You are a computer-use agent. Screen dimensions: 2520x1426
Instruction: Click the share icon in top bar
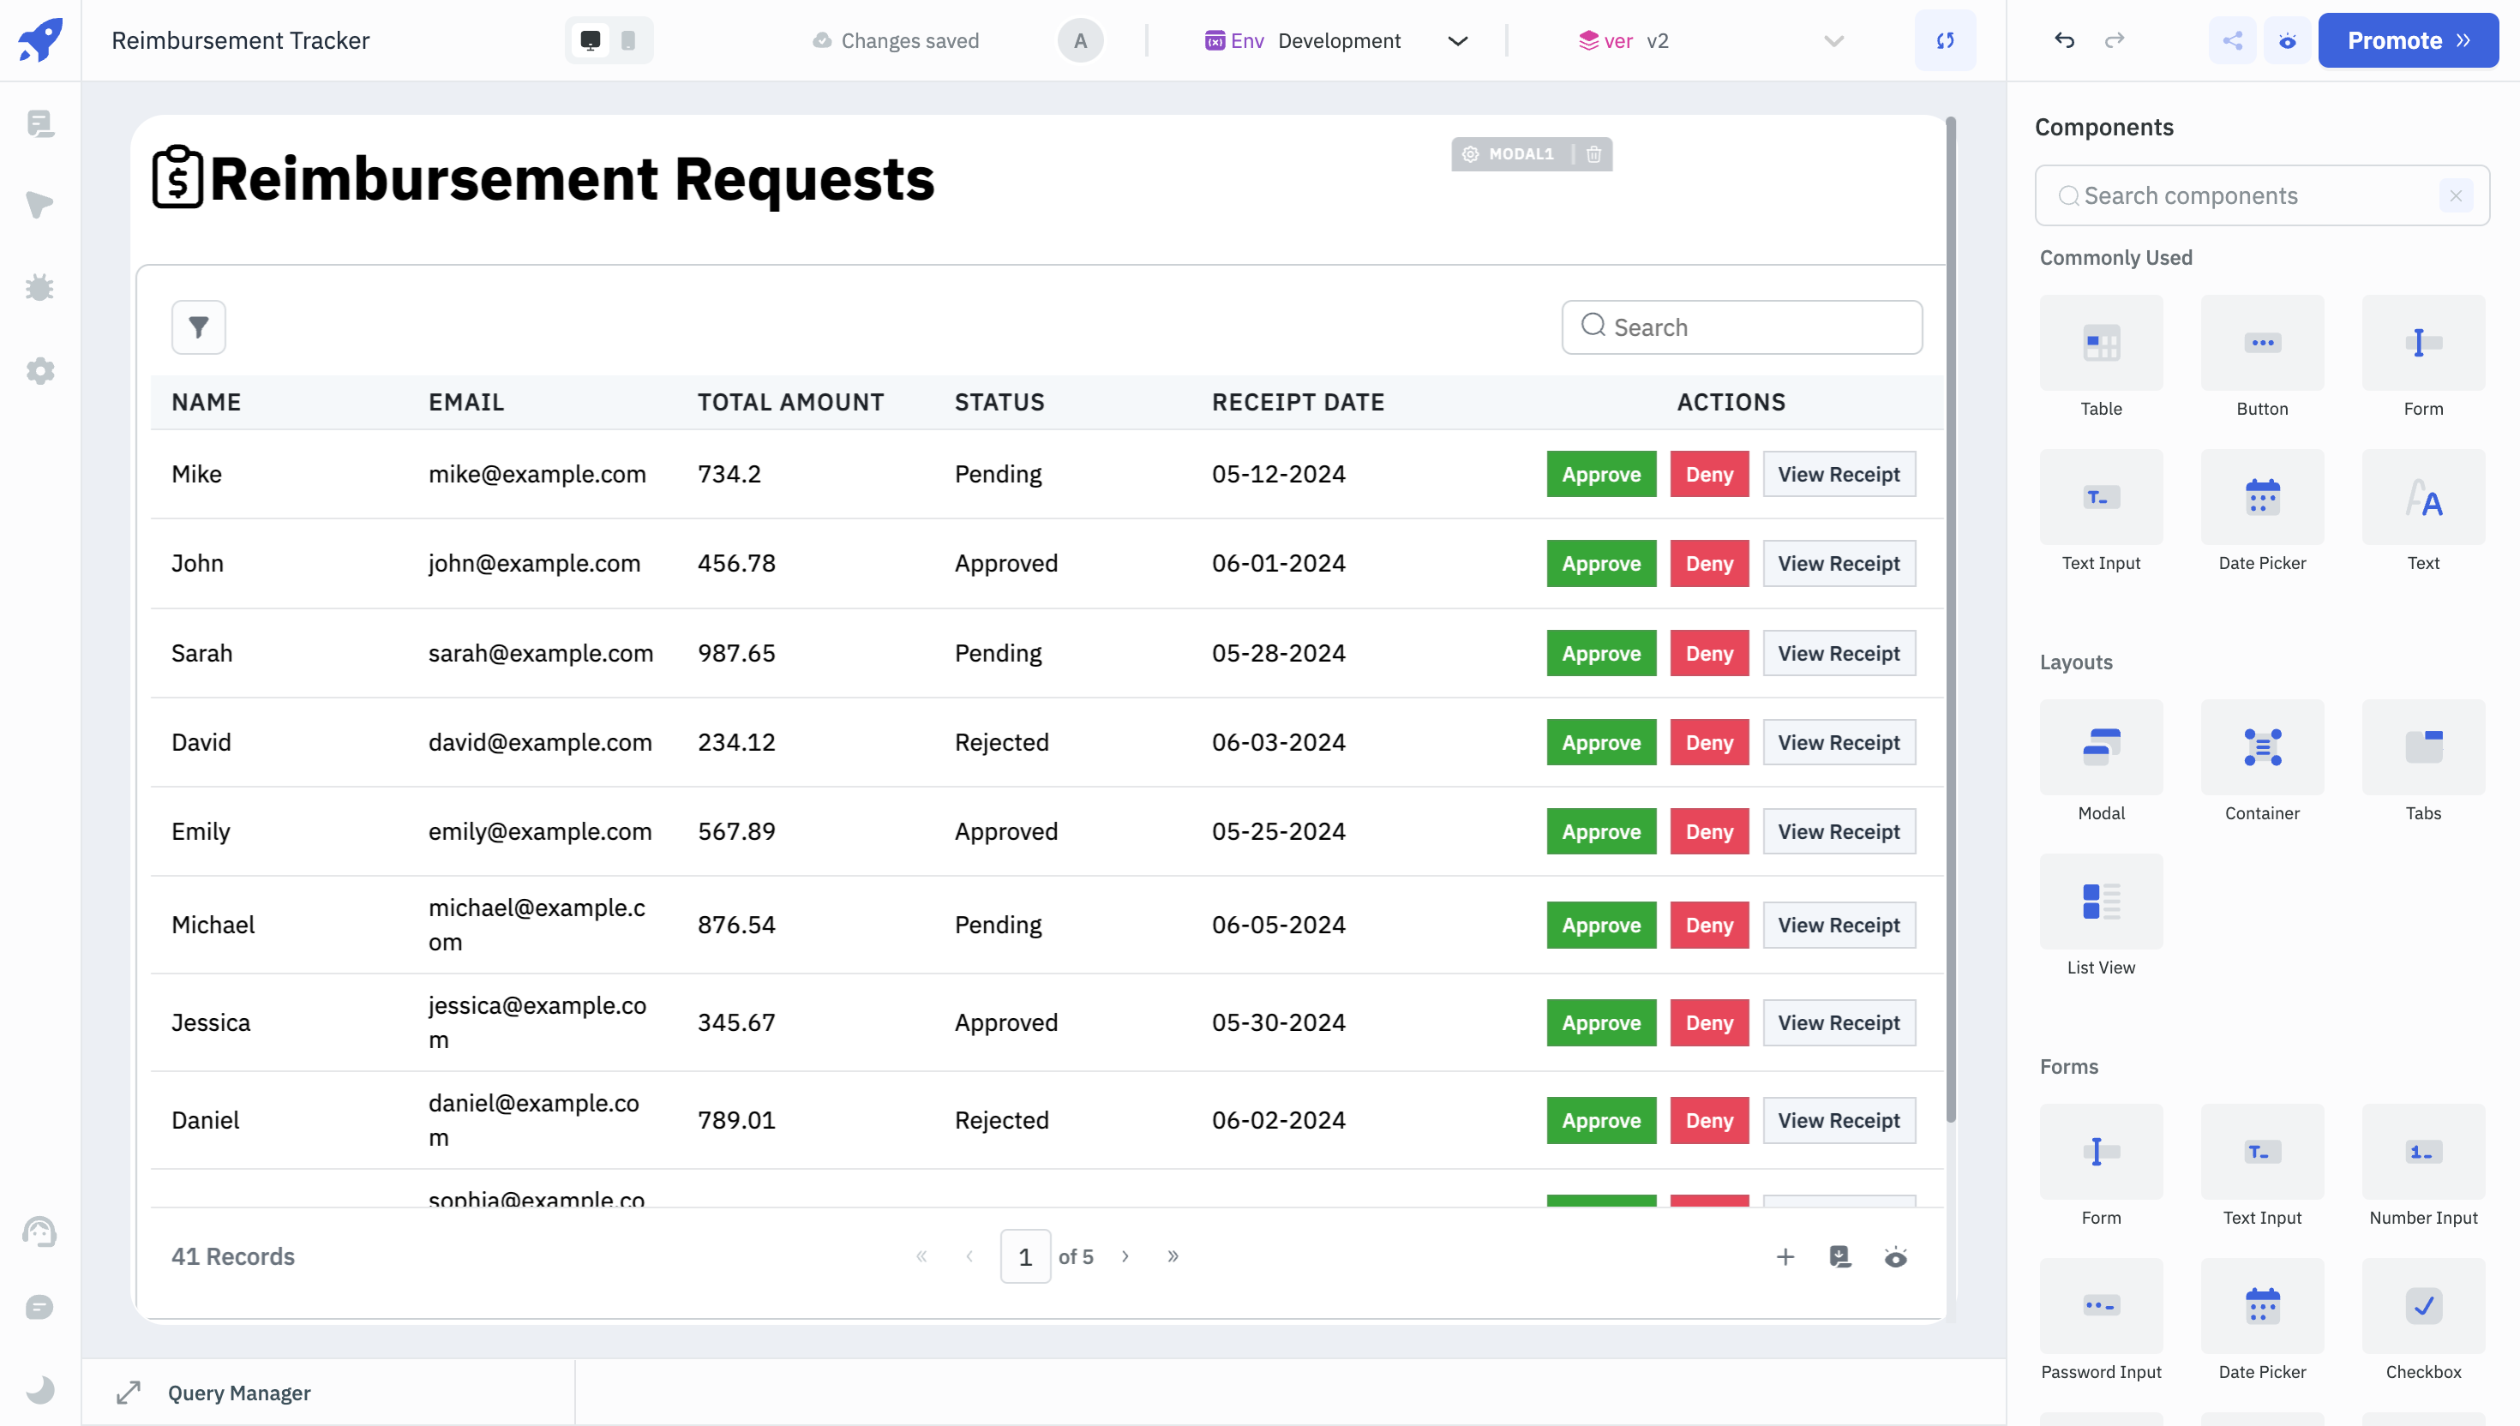tap(2232, 40)
